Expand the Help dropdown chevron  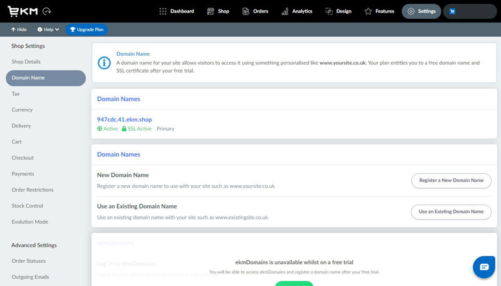57,29
